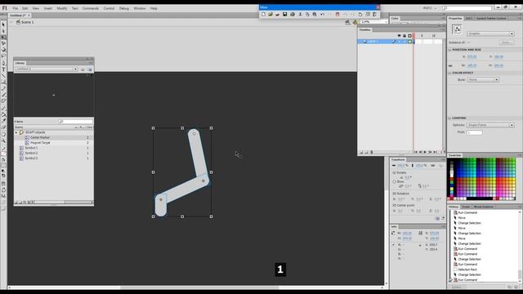Select the Free Transform tool
523x294 pixels.
tap(3, 37)
